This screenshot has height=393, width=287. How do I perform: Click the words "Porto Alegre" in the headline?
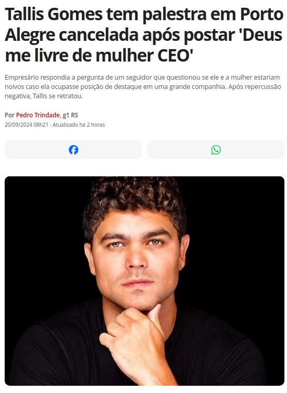click(262, 14)
